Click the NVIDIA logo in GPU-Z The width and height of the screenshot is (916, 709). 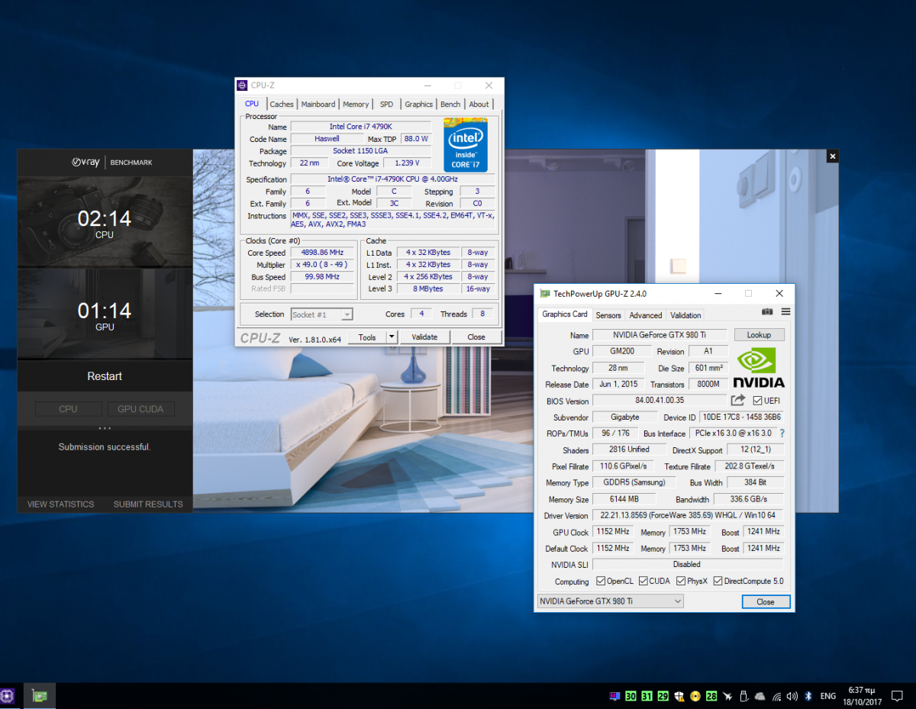click(759, 367)
